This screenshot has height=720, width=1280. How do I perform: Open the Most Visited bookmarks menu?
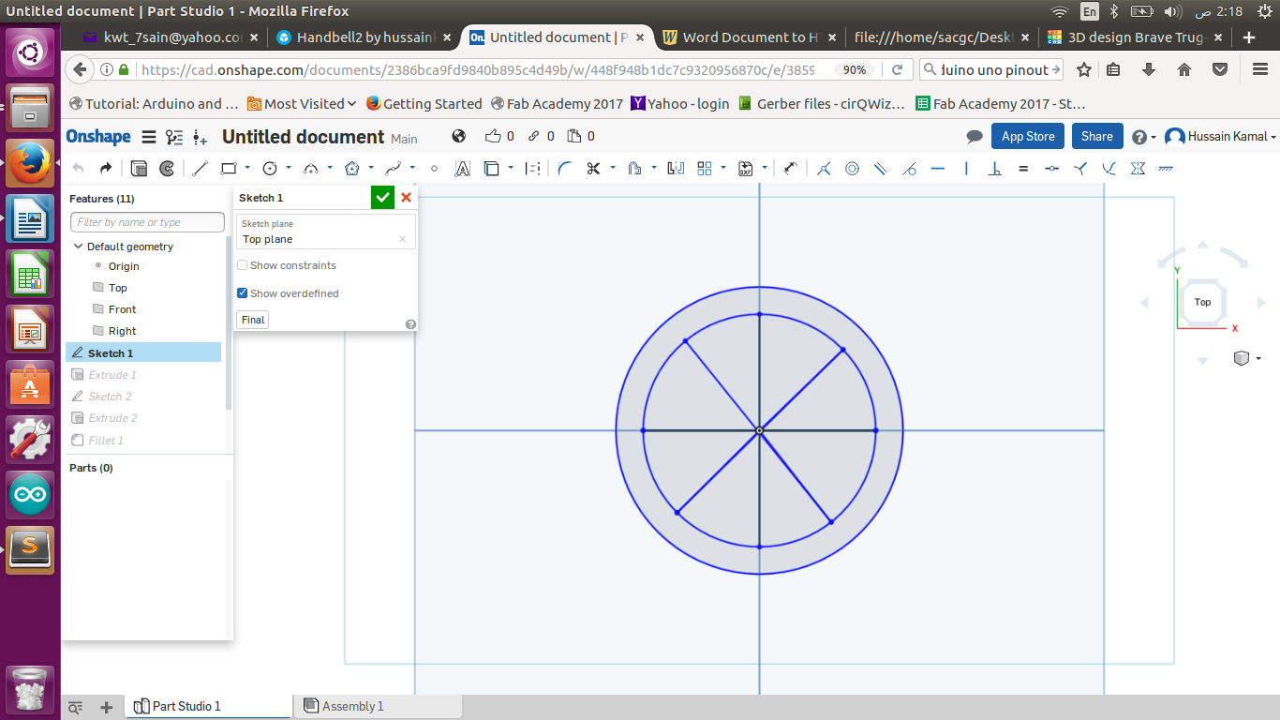click(302, 104)
